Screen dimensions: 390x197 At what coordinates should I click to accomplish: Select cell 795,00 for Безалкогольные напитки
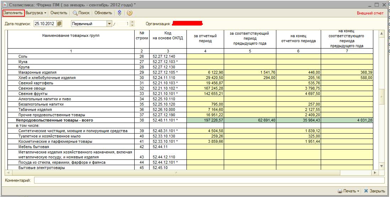tap(205, 104)
